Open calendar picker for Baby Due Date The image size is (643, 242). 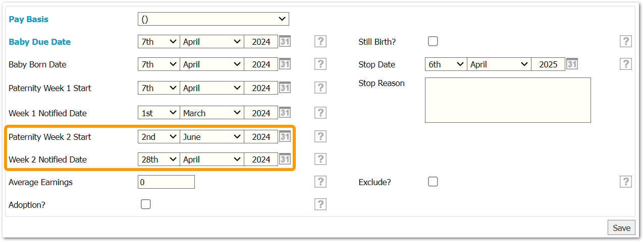coord(285,42)
